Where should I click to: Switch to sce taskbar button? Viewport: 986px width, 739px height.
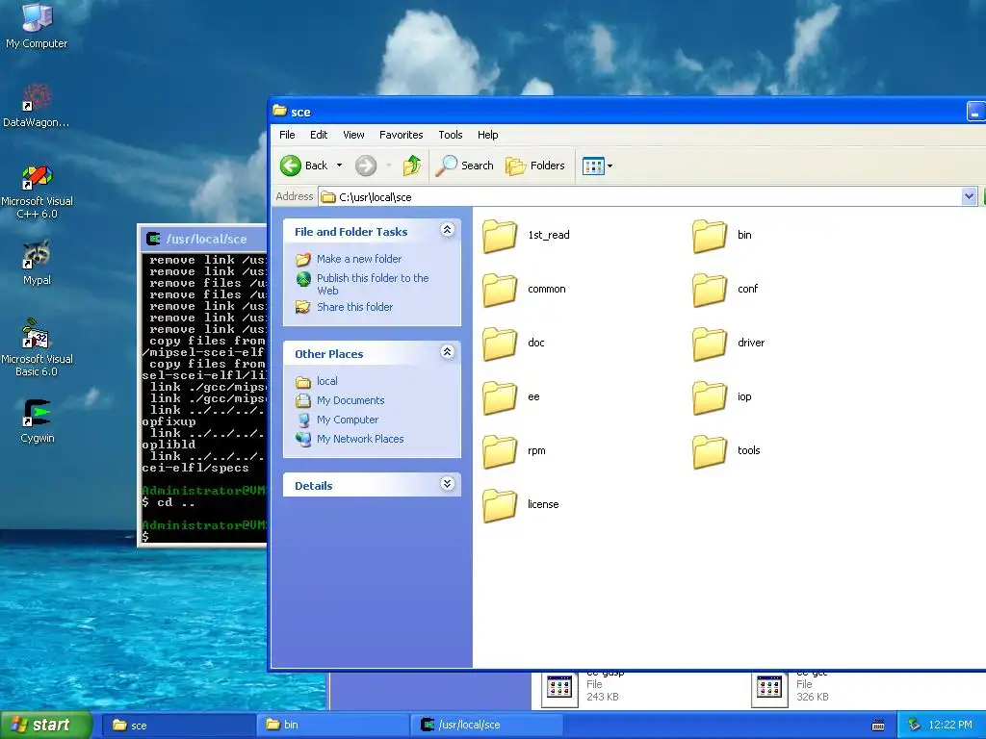click(x=178, y=726)
